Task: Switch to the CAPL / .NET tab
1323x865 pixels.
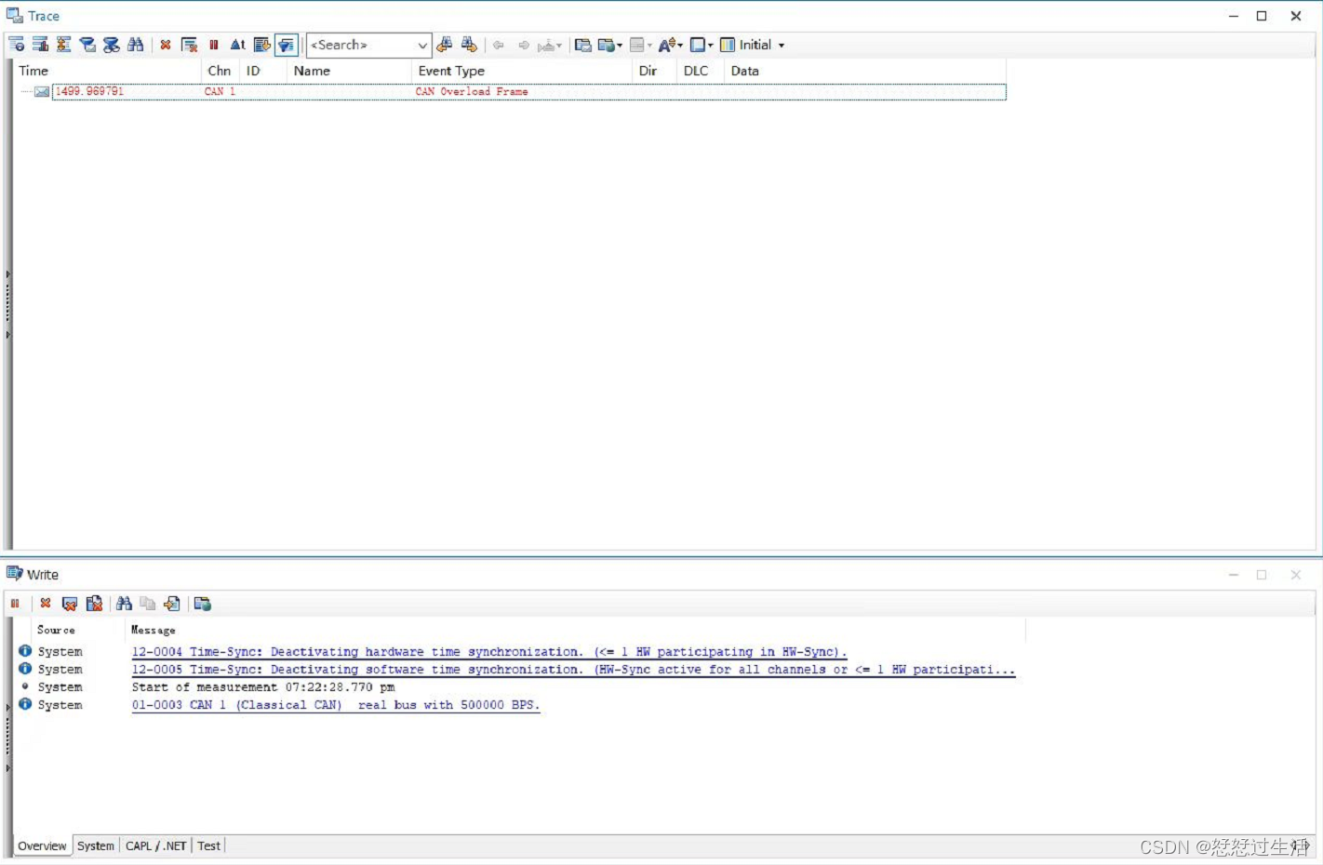Action: [156, 845]
